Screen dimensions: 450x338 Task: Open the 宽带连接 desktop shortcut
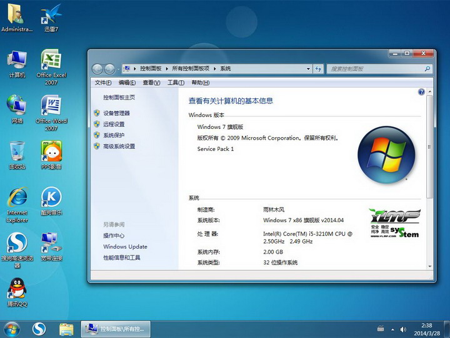click(x=51, y=247)
